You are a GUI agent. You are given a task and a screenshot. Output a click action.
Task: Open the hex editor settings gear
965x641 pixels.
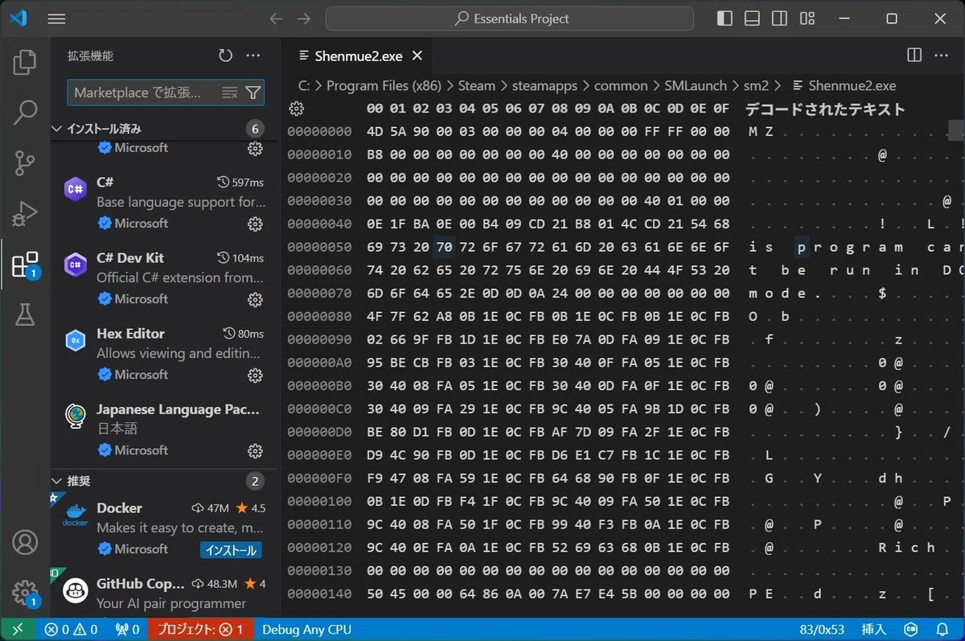(296, 109)
